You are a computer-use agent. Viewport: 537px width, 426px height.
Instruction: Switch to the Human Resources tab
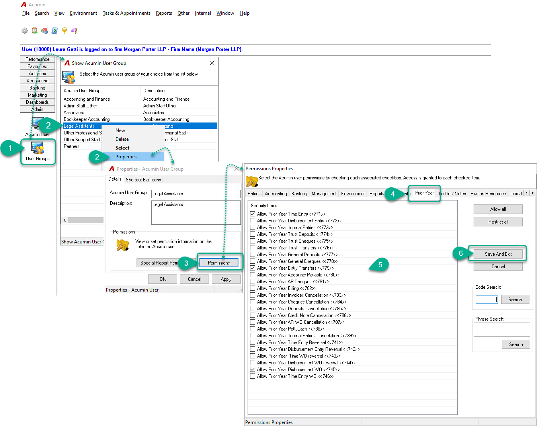488,194
